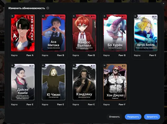
Task: Remove the Артур Бойль card with its X
Action: point(135,16)
